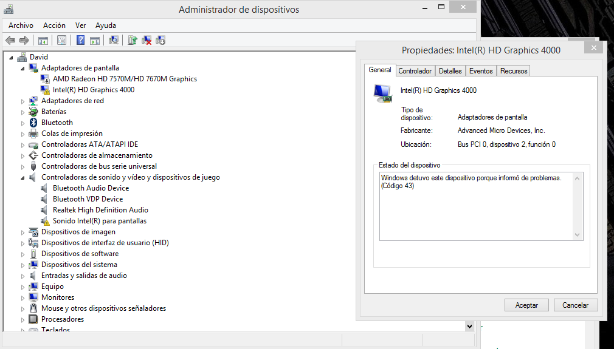Click the Mouse y otros dispositivos icon
The width and height of the screenshot is (614, 349).
coord(33,308)
